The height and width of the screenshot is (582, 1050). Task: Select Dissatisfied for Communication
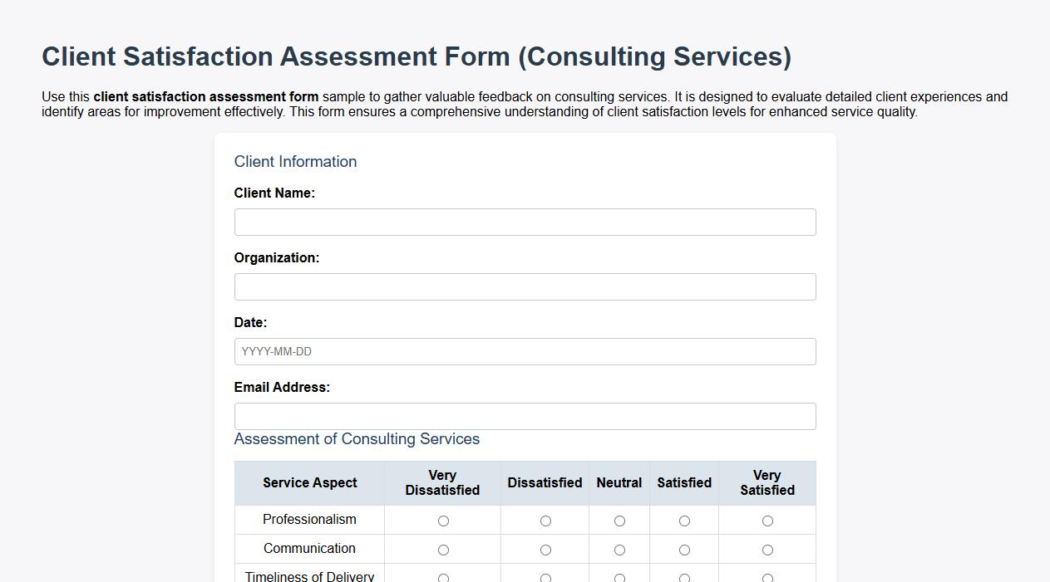coord(545,550)
